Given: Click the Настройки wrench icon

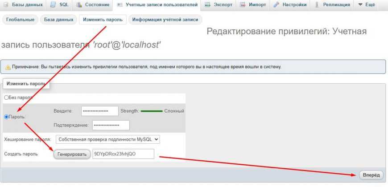Looking at the screenshot, I should coord(277,5).
